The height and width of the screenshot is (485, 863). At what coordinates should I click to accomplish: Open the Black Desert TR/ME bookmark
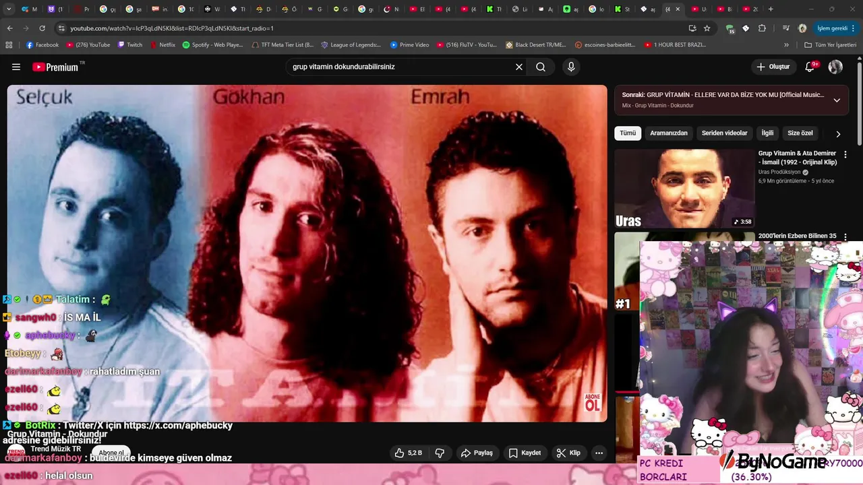[535, 45]
